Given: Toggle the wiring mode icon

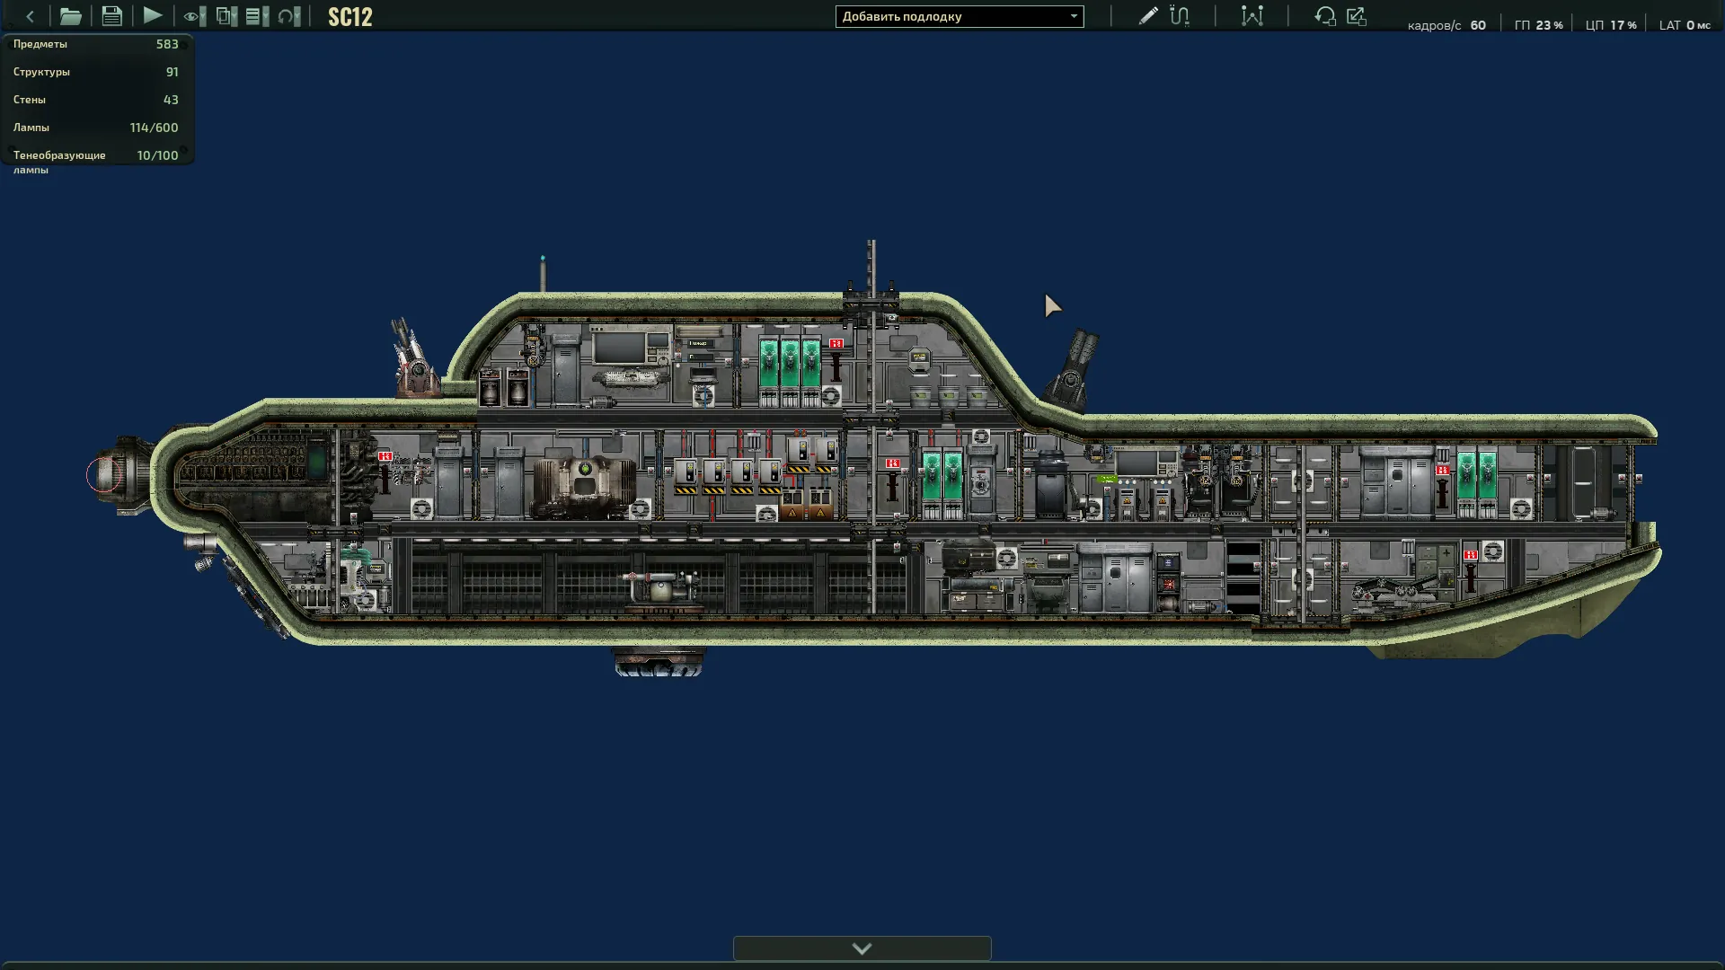Looking at the screenshot, I should pos(1180,16).
